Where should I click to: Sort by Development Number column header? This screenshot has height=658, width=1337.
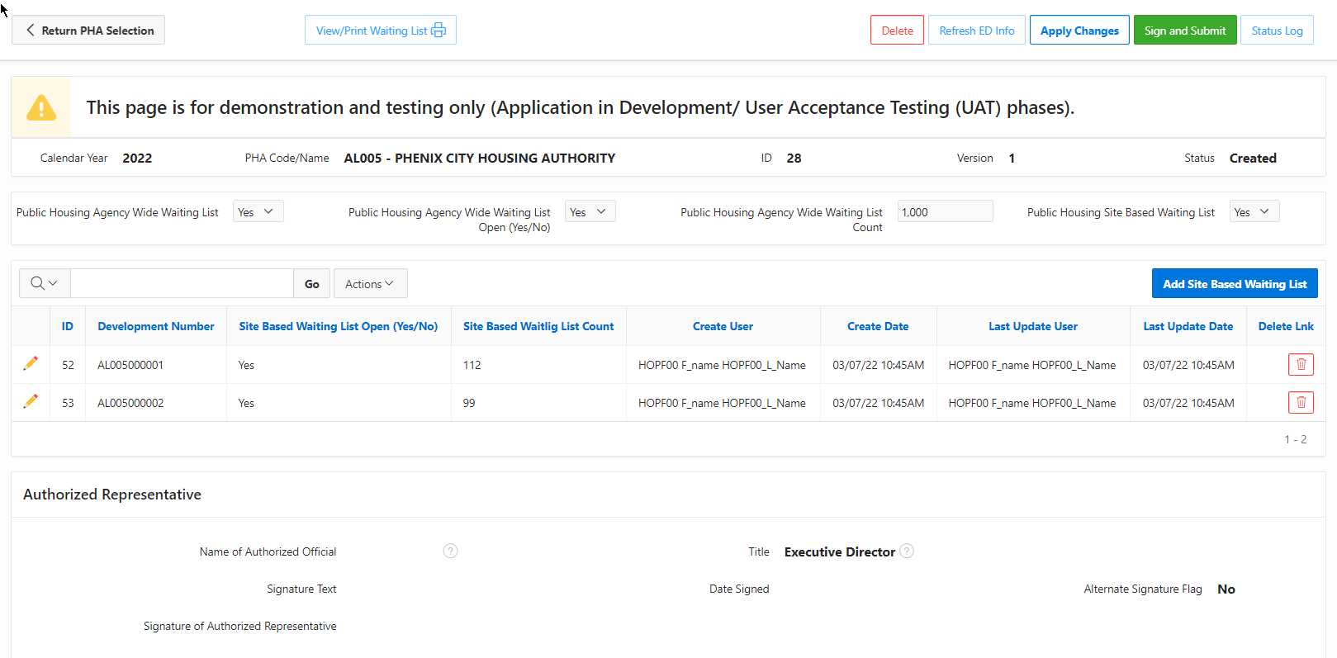155,327
